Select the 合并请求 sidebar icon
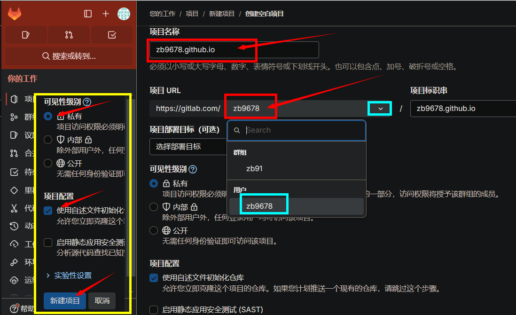516x315 pixels. 14,153
